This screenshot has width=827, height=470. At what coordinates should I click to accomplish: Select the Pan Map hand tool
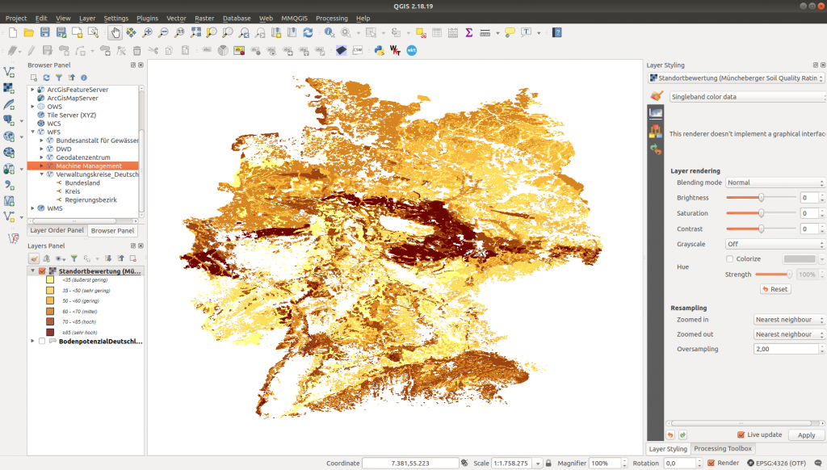[115, 32]
